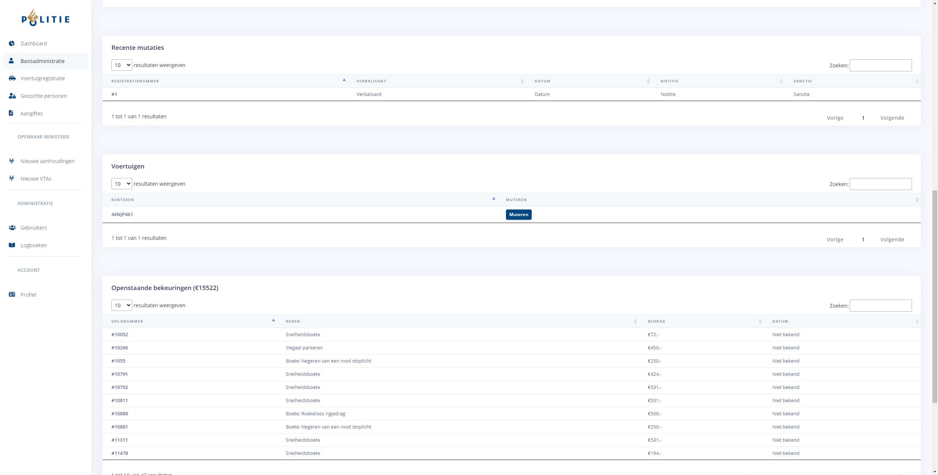The width and height of the screenshot is (938, 475).
Task: Open results count dropdown in Openstaande bekeuringen
Action: (x=122, y=305)
